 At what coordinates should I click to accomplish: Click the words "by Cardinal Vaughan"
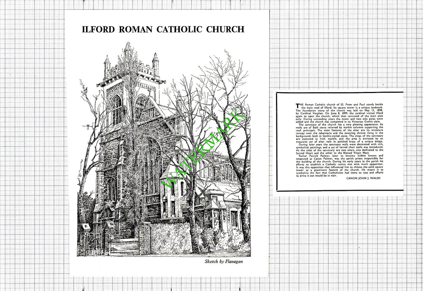point(309,114)
